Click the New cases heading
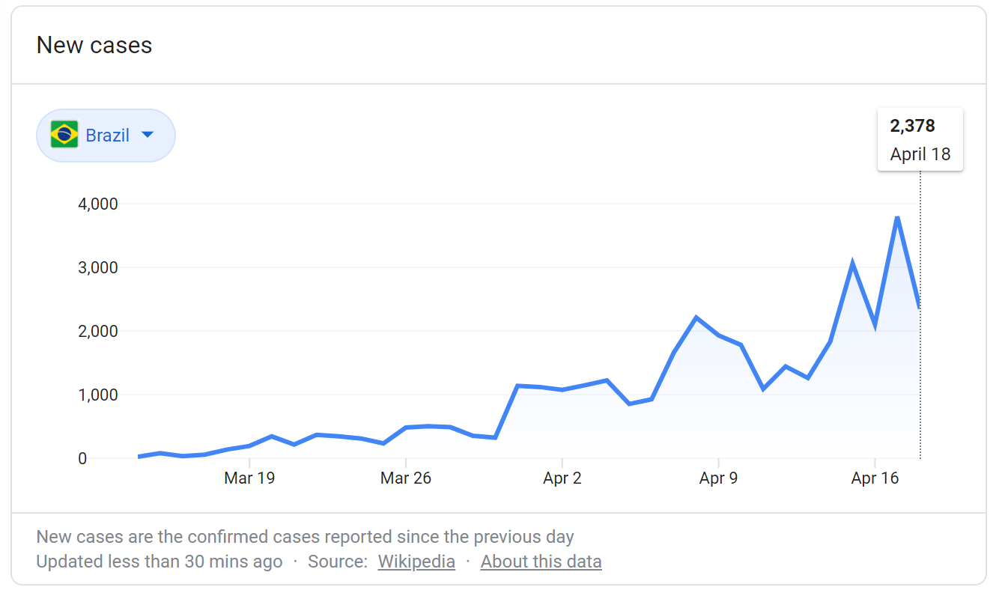996x593 pixels. click(94, 45)
